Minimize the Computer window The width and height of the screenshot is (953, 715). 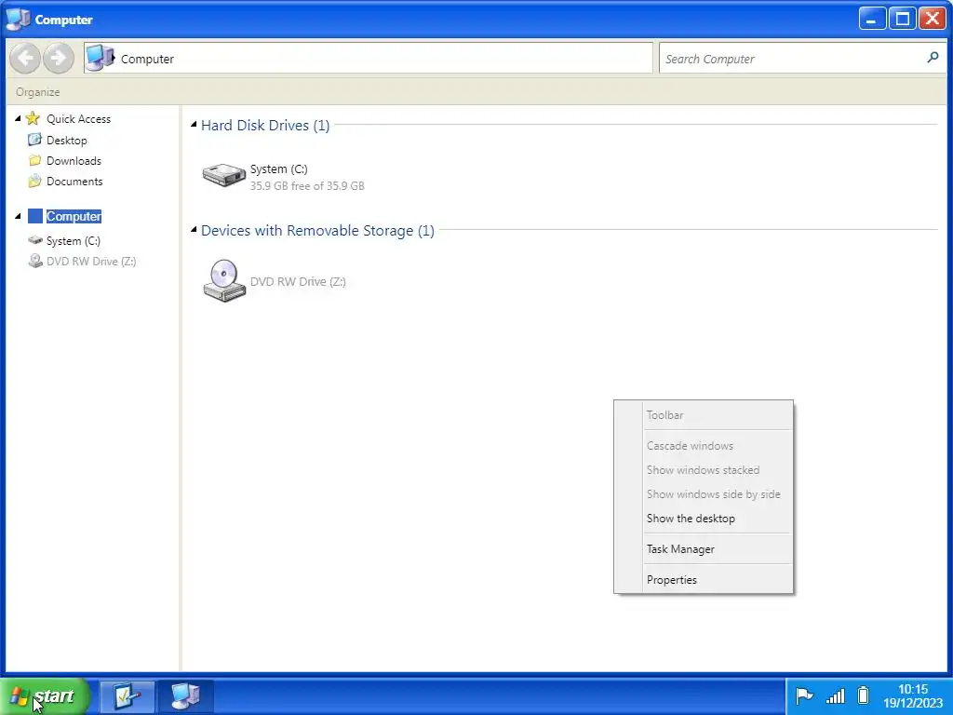(871, 19)
